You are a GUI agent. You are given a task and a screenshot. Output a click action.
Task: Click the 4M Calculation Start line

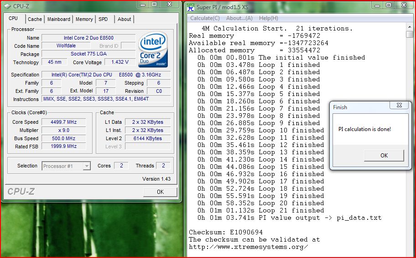pos(277,28)
